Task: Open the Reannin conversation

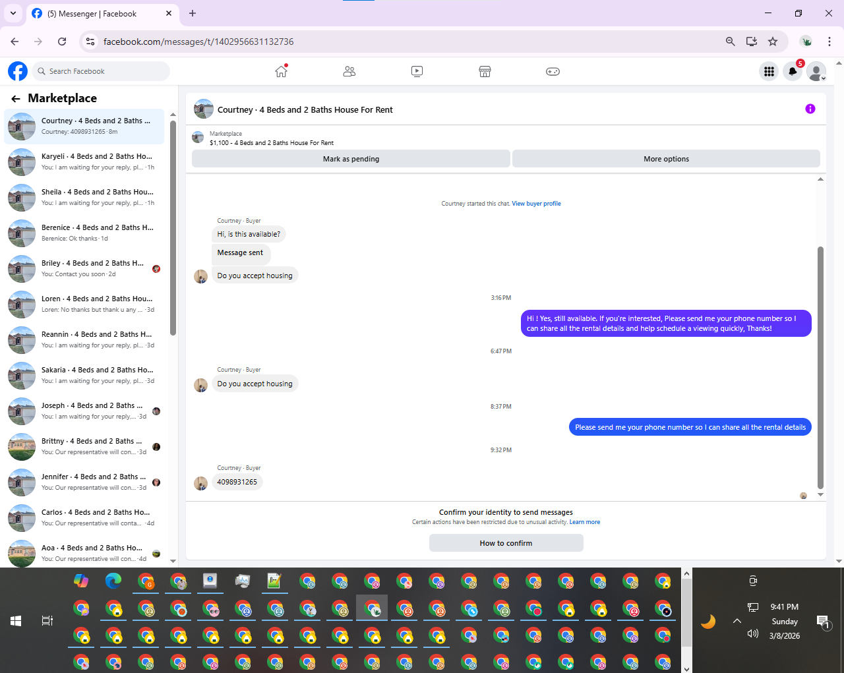Action: (x=84, y=339)
